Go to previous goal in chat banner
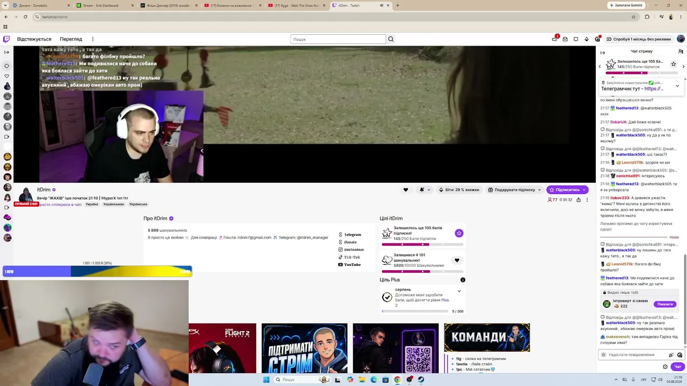 tap(600, 66)
